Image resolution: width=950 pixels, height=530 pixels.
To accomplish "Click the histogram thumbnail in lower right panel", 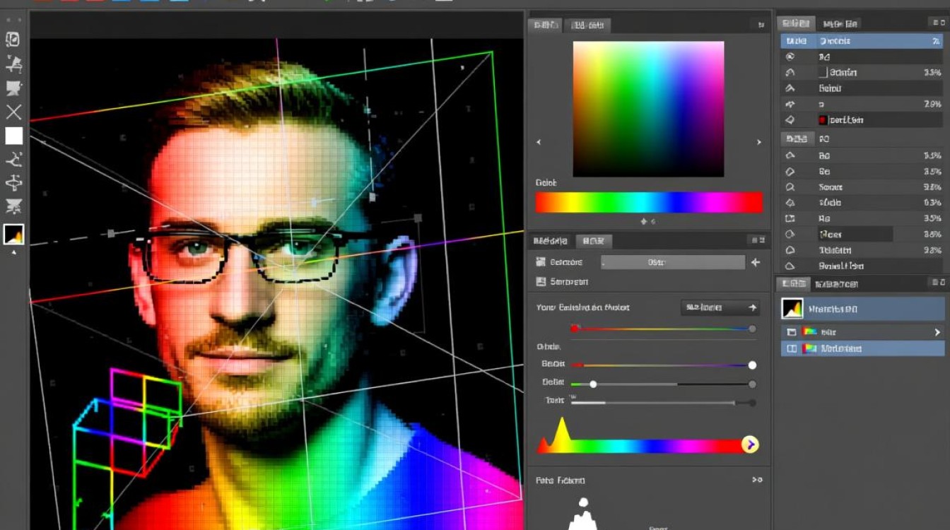I will [x=792, y=309].
